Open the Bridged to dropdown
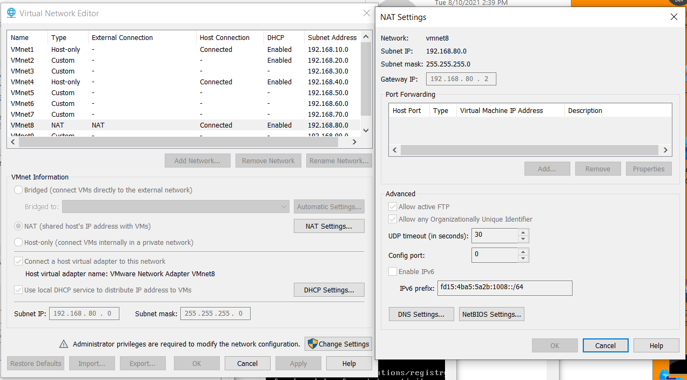Screen dimensions: 687x380 (176, 206)
